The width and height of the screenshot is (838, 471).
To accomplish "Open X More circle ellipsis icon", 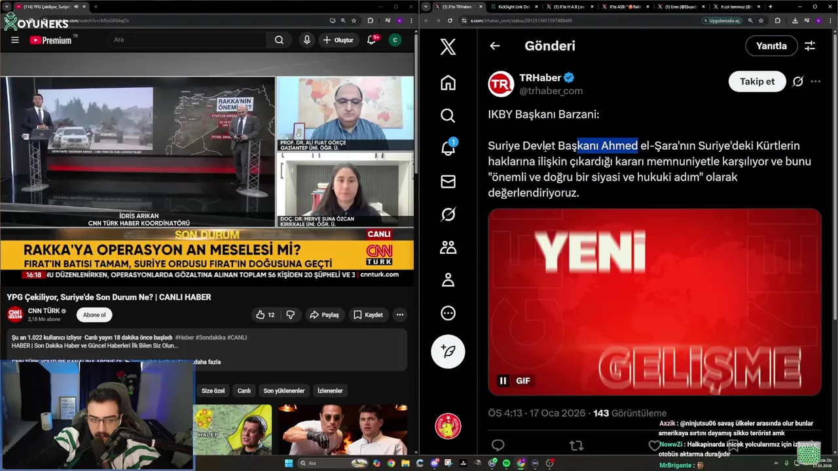I will click(448, 313).
